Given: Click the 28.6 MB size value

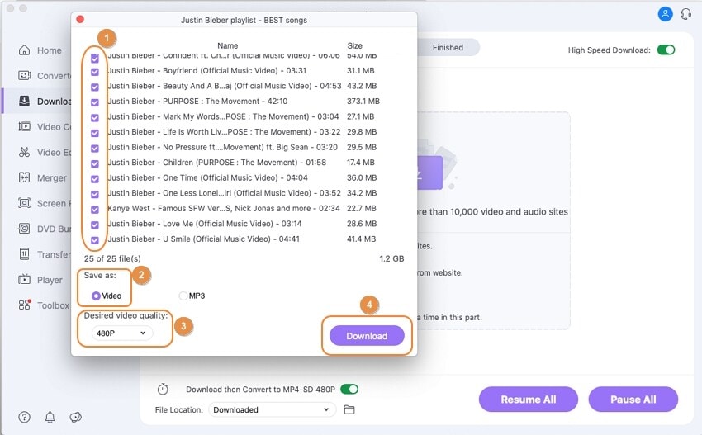Looking at the screenshot, I should tap(361, 224).
